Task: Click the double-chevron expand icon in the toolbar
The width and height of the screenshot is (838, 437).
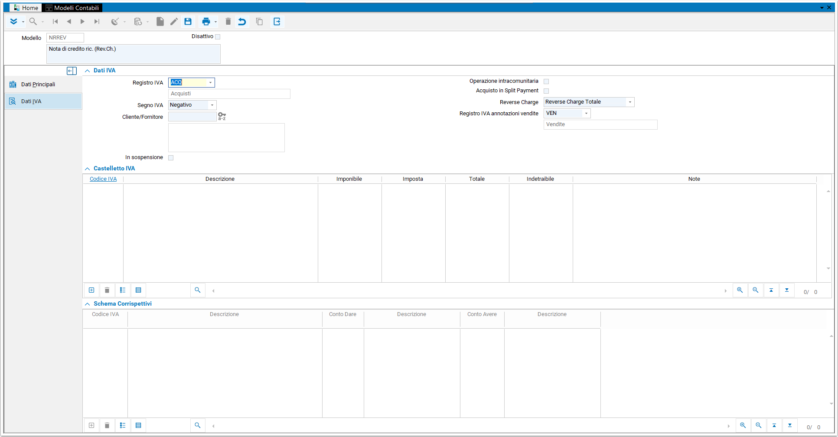Action: (x=13, y=22)
